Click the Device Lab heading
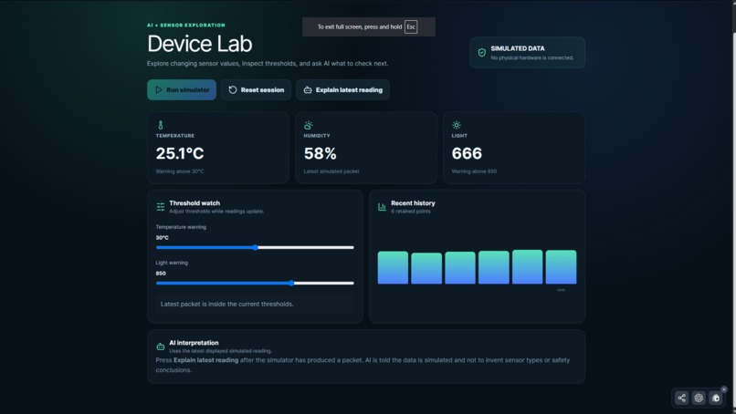Screen dimensions: 736x414 pyautogui.click(x=199, y=44)
